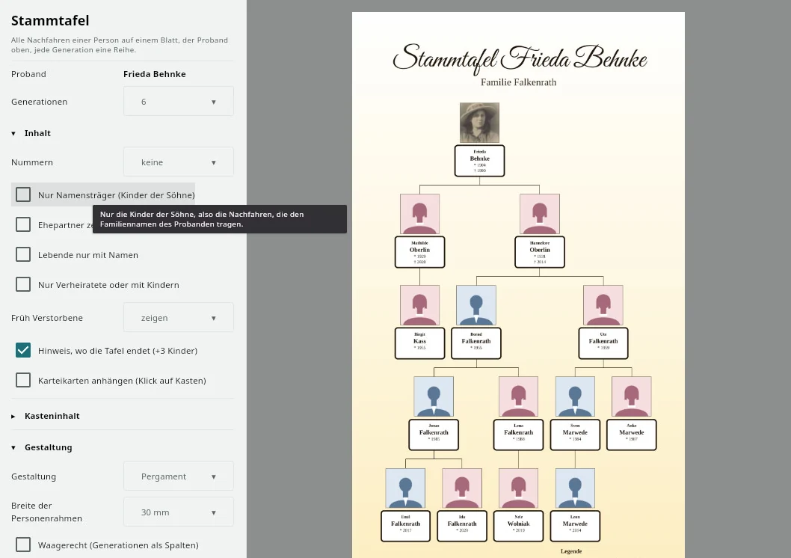Click the avatar above Anke Marwede

click(632, 396)
